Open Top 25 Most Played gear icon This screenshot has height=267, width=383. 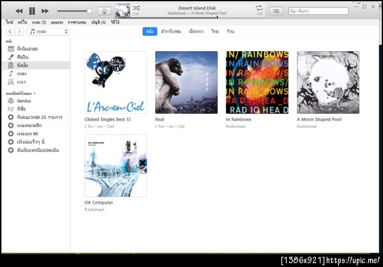[11, 117]
